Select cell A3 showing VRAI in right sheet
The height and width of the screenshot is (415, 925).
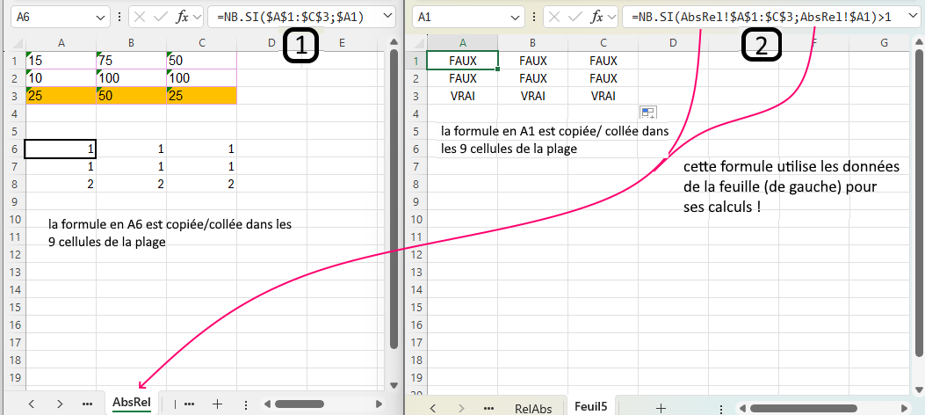[x=462, y=96]
